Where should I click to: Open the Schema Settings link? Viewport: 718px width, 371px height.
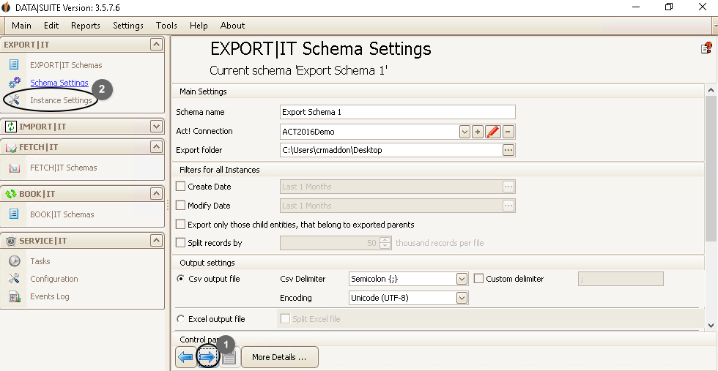tap(59, 83)
